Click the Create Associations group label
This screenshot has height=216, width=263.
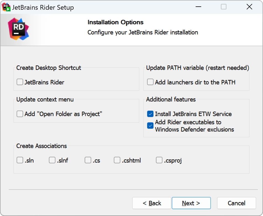tap(41, 146)
